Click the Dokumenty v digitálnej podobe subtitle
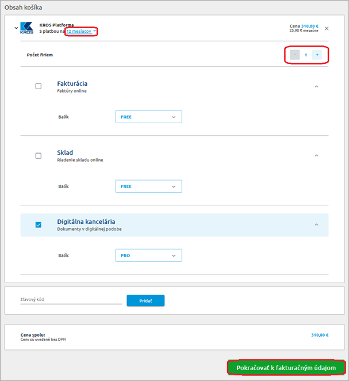The width and height of the screenshot is (349, 381). (89, 229)
